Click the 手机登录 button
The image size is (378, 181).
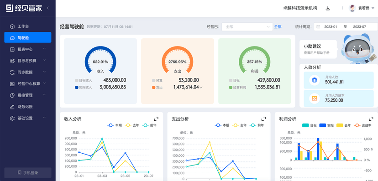(28, 173)
